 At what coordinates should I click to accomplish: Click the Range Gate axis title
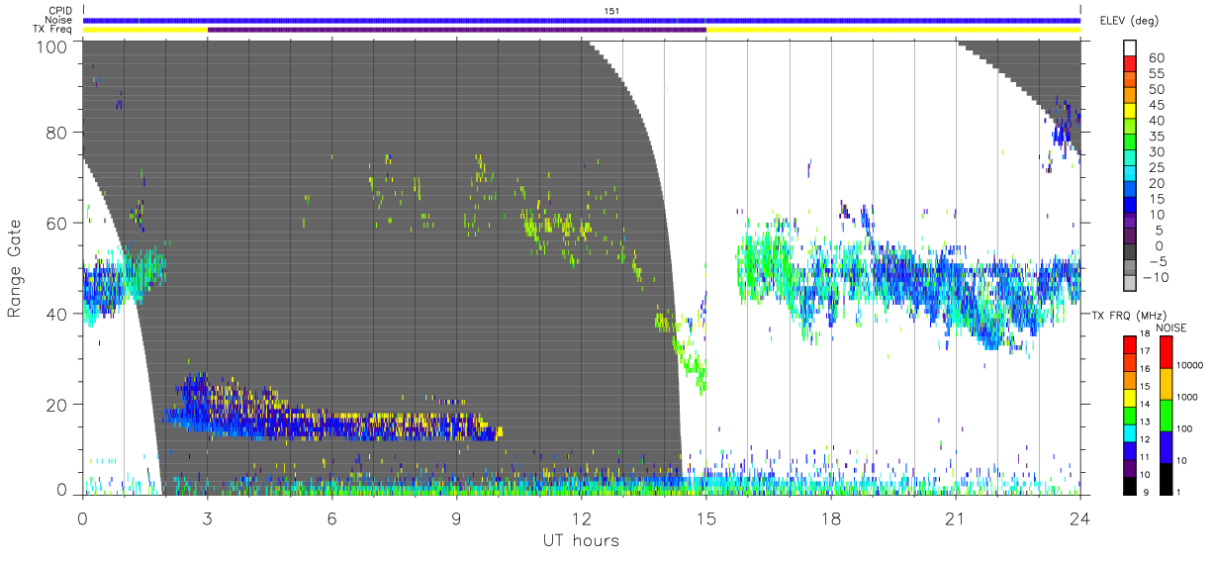click(15, 268)
